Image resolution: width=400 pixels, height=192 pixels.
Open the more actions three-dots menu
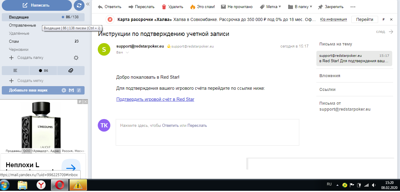tap(353, 7)
